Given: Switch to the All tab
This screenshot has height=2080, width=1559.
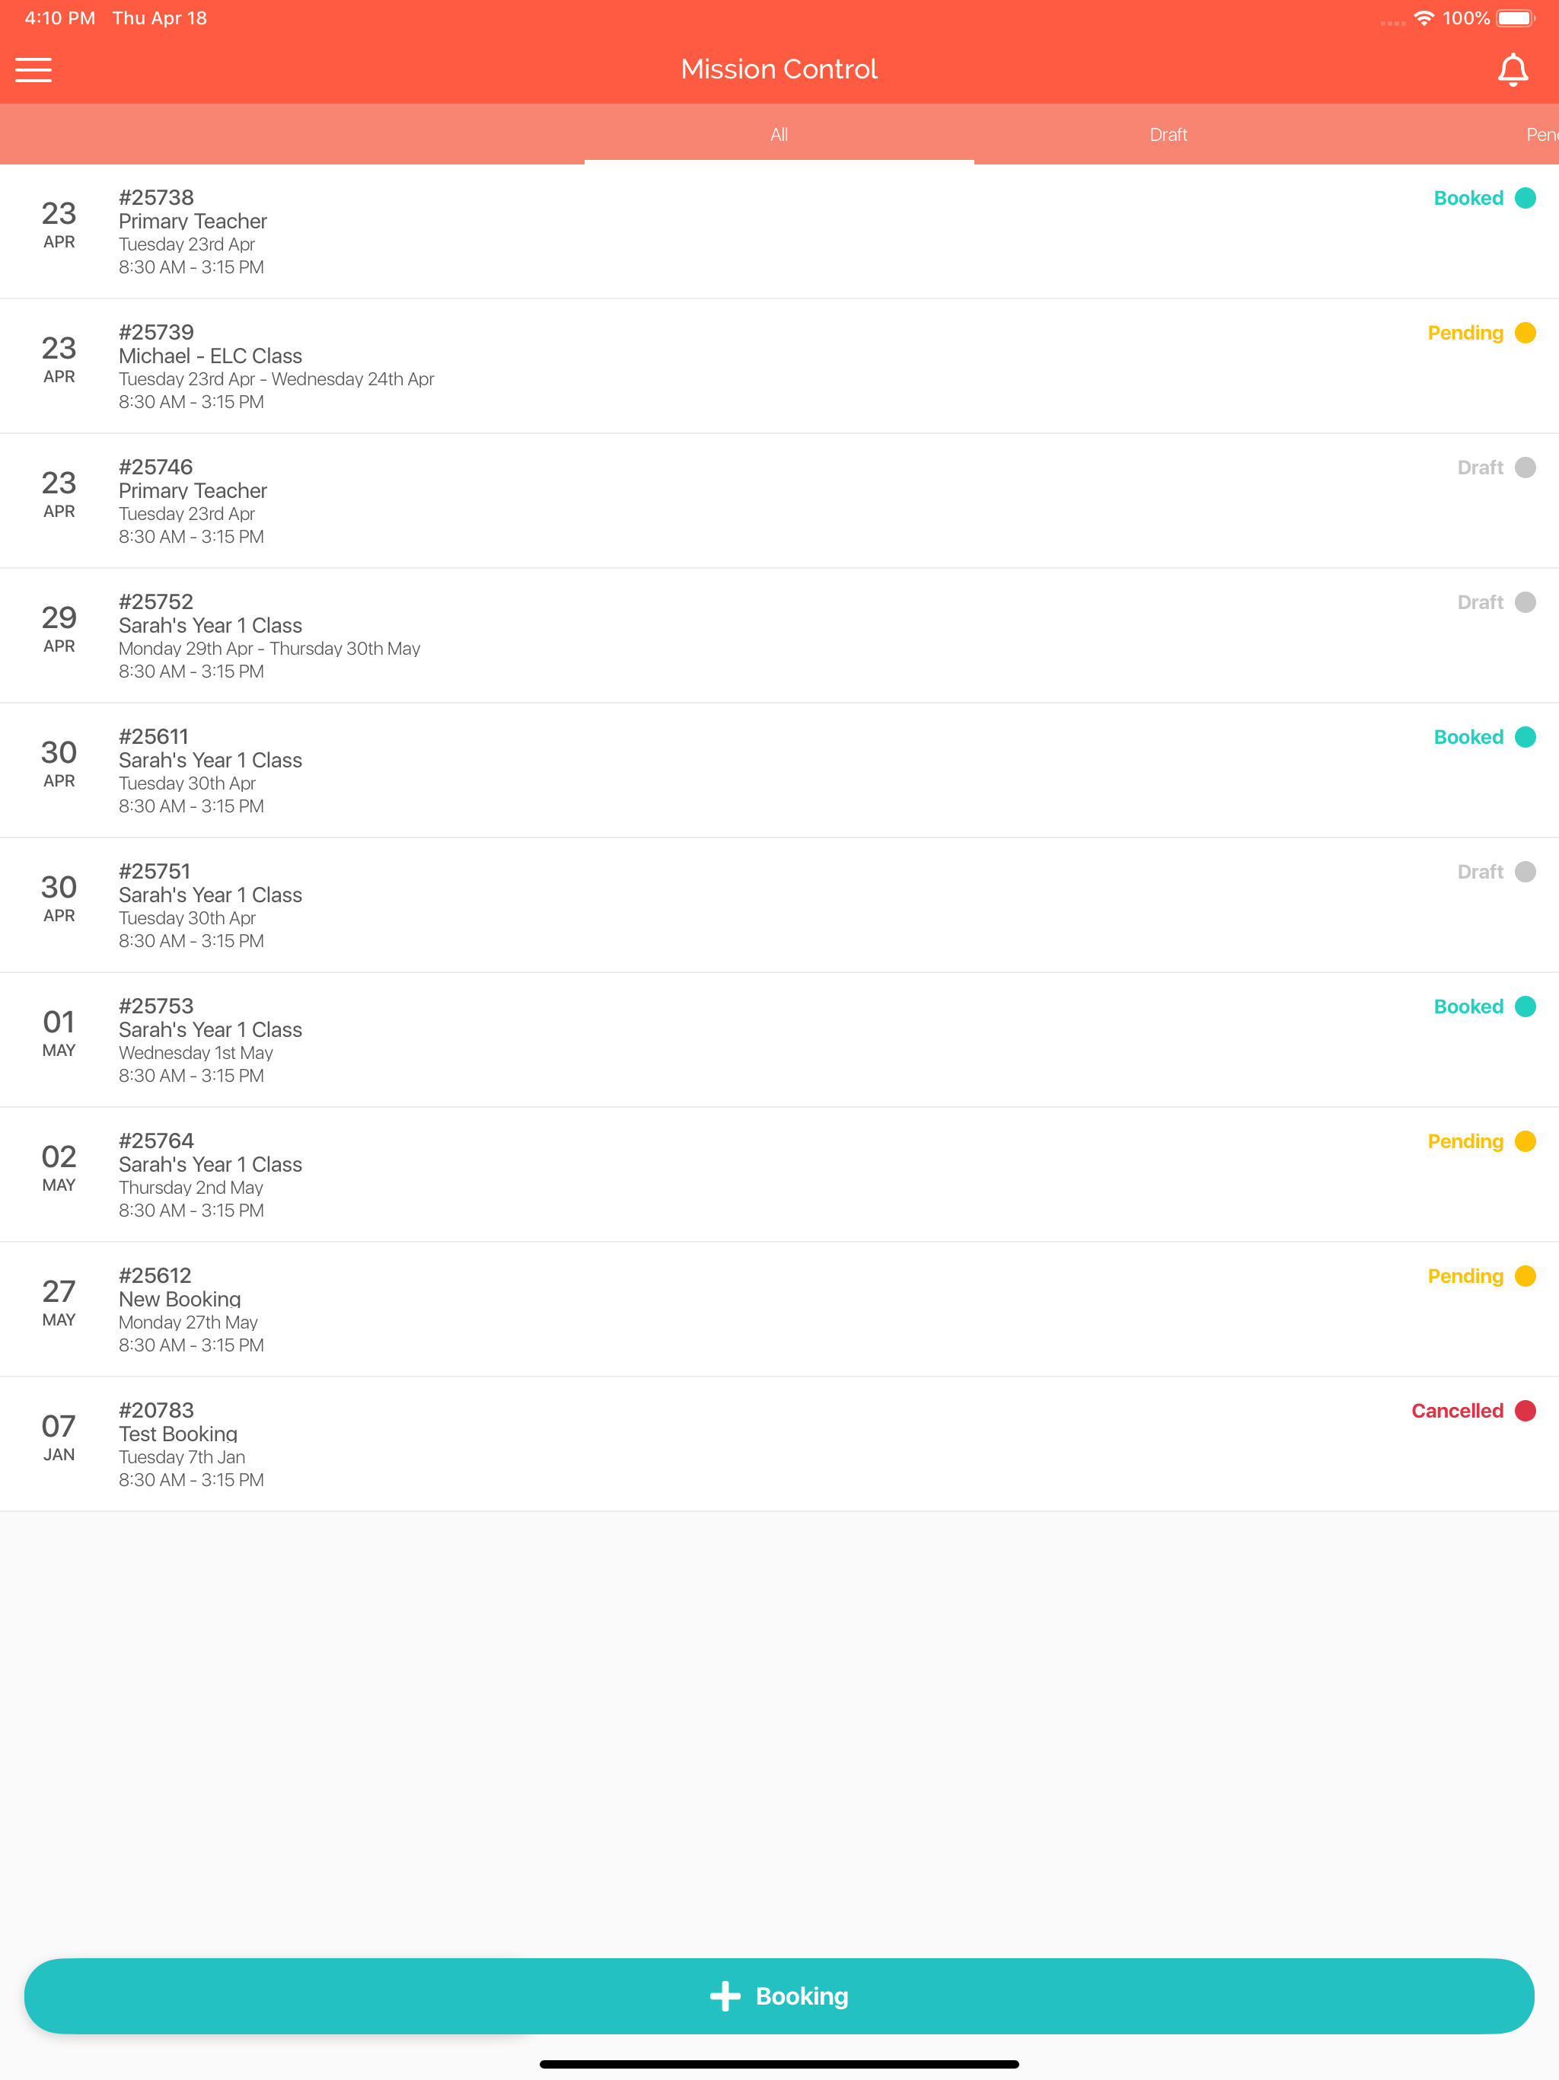Looking at the screenshot, I should [x=779, y=135].
